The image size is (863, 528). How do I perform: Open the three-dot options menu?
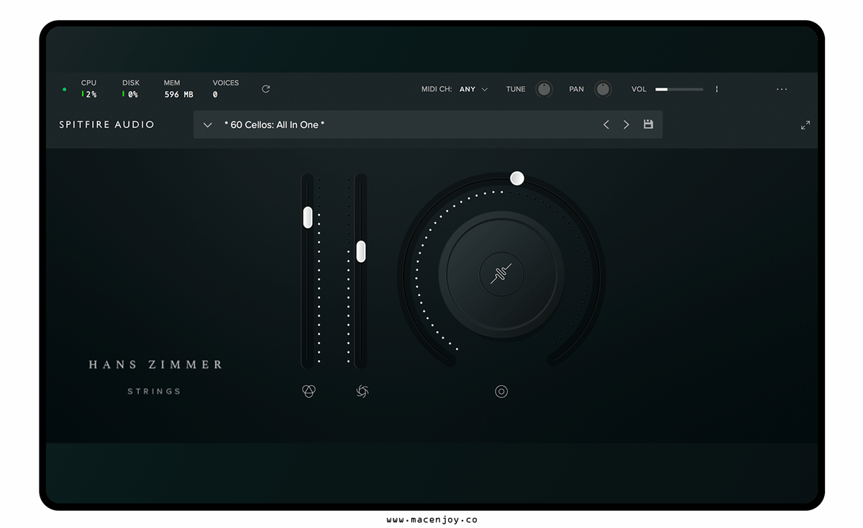point(782,89)
